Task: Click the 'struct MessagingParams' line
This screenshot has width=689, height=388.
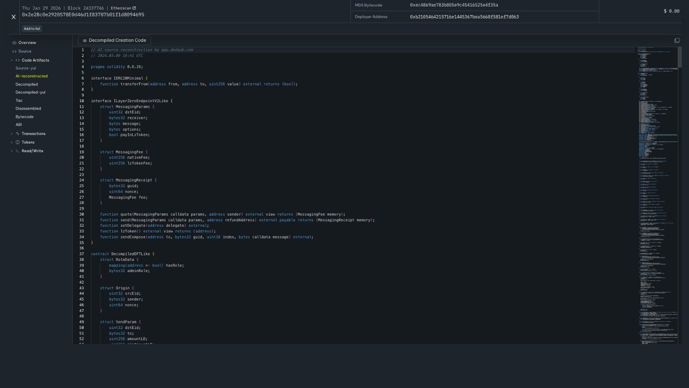Action: tap(127, 106)
